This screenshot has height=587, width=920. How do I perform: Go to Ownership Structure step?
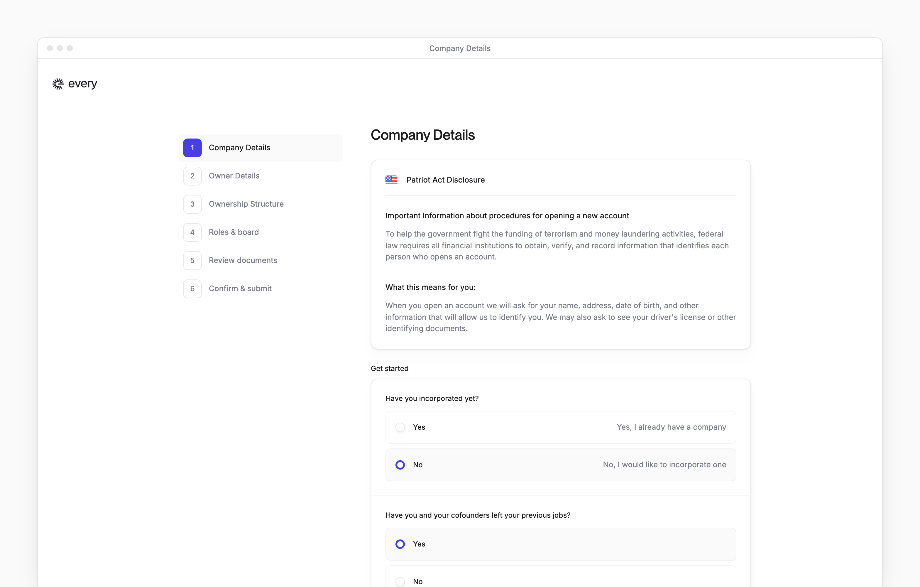coord(260,204)
